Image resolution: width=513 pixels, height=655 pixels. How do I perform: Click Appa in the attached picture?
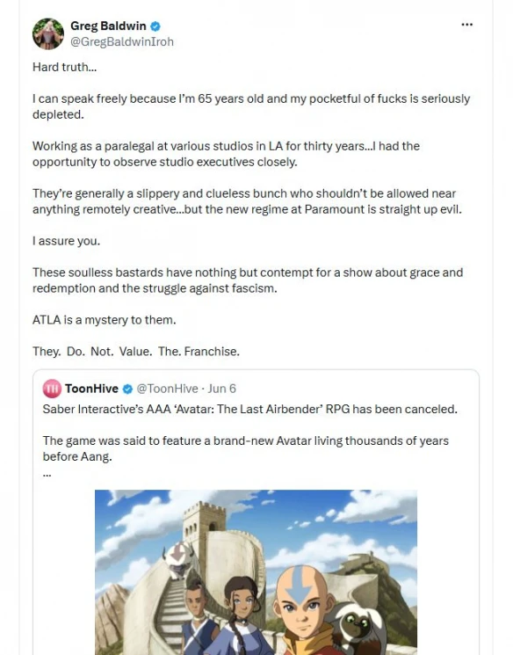pos(178,560)
